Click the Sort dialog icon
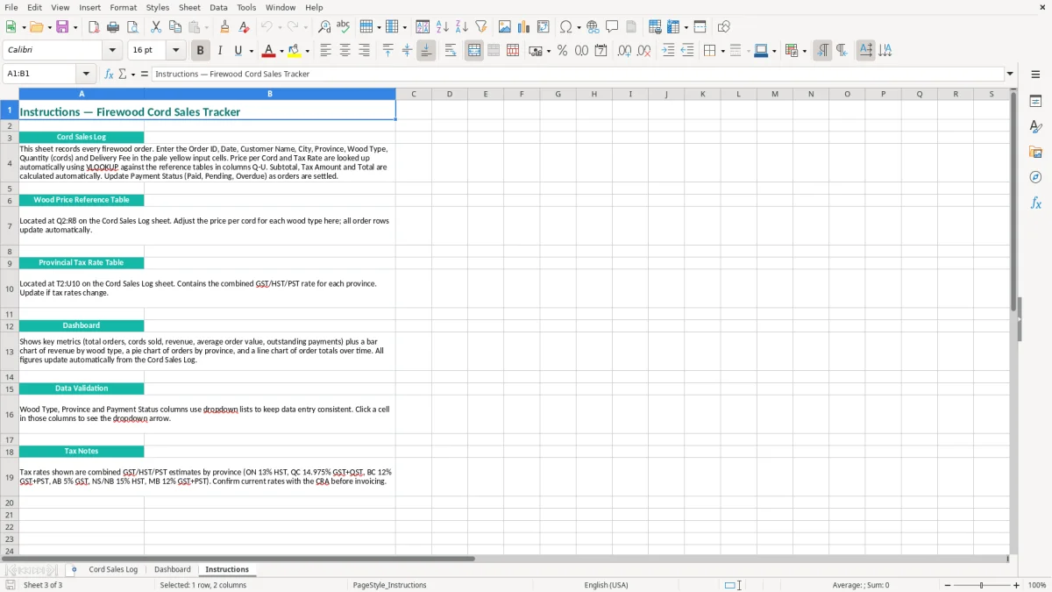The height and width of the screenshot is (592, 1052). point(423,27)
